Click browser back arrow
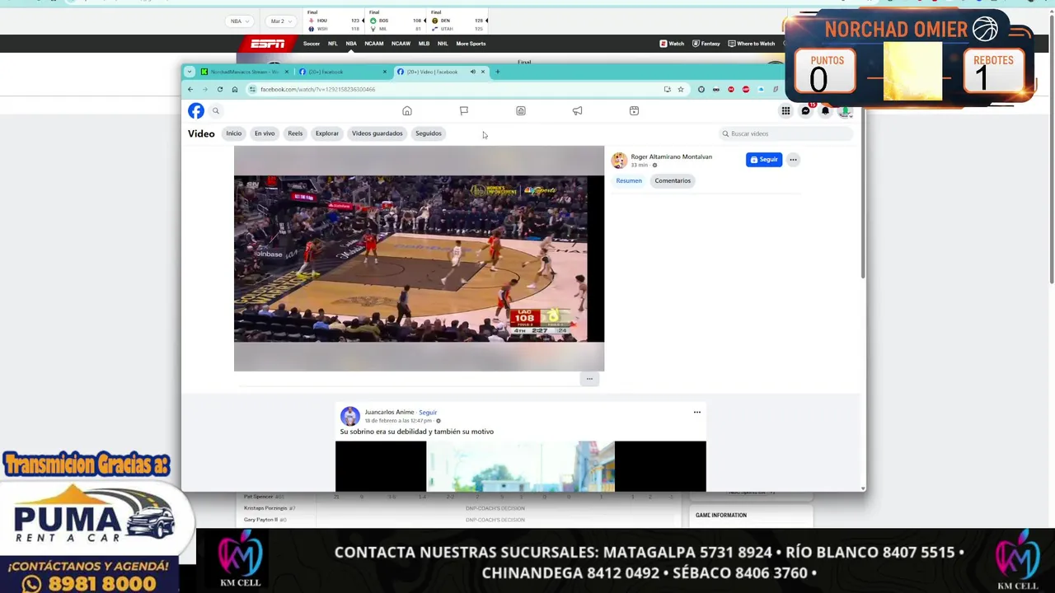 tap(190, 89)
